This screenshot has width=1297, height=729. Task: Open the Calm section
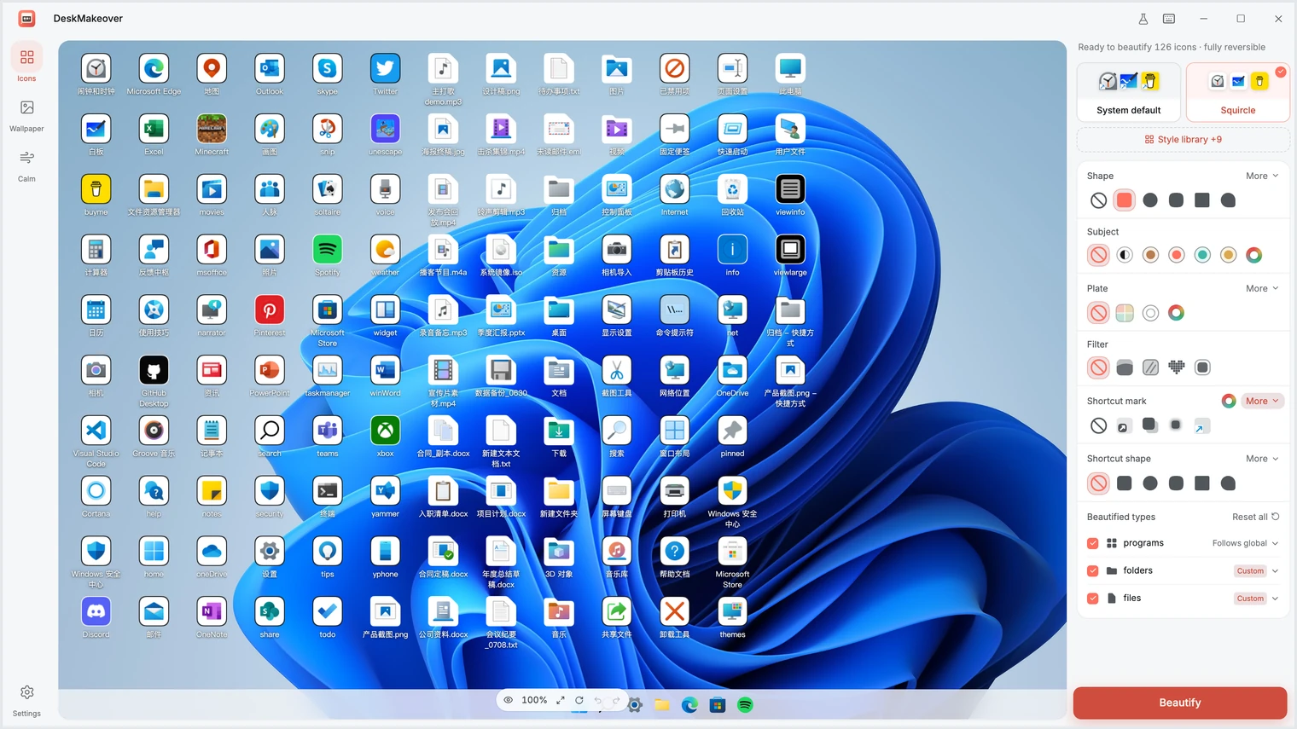point(26,165)
